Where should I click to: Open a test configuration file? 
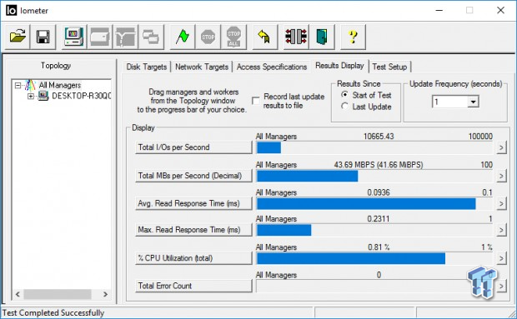(18, 37)
